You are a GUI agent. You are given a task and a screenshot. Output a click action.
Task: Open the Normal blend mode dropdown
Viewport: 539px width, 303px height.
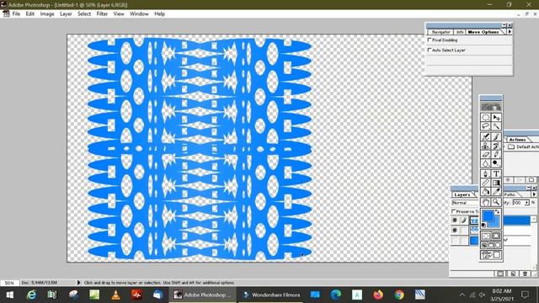[466, 203]
